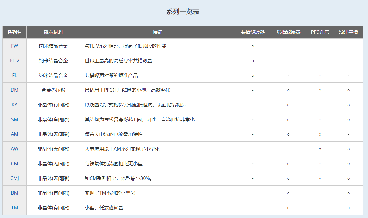The image size is (368, 218).
Task: Open the TM series link
Action: tap(14, 208)
